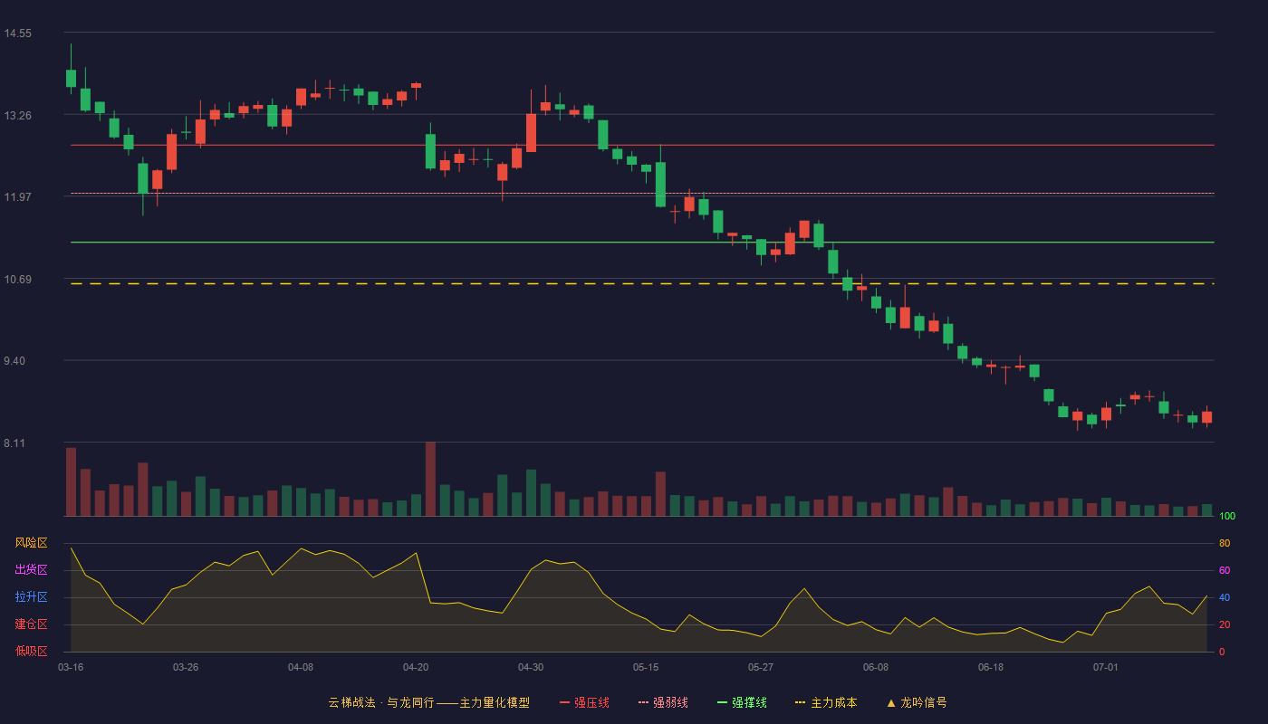Click the blue 40 indicator axis value
Viewport: 1268px width, 724px height.
click(1225, 597)
